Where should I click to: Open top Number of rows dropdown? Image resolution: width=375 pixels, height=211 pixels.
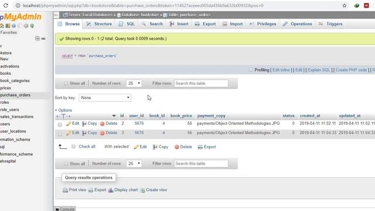click(x=134, y=83)
